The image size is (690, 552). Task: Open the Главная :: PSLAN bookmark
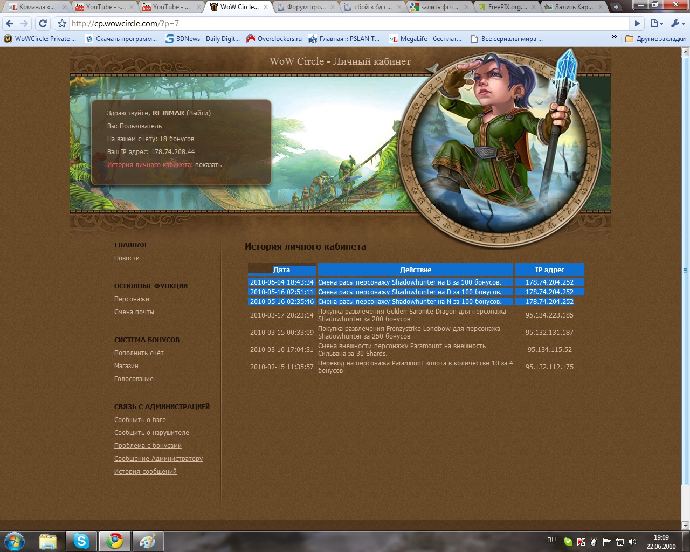344,38
